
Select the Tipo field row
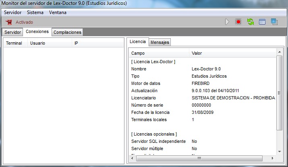[203, 76]
